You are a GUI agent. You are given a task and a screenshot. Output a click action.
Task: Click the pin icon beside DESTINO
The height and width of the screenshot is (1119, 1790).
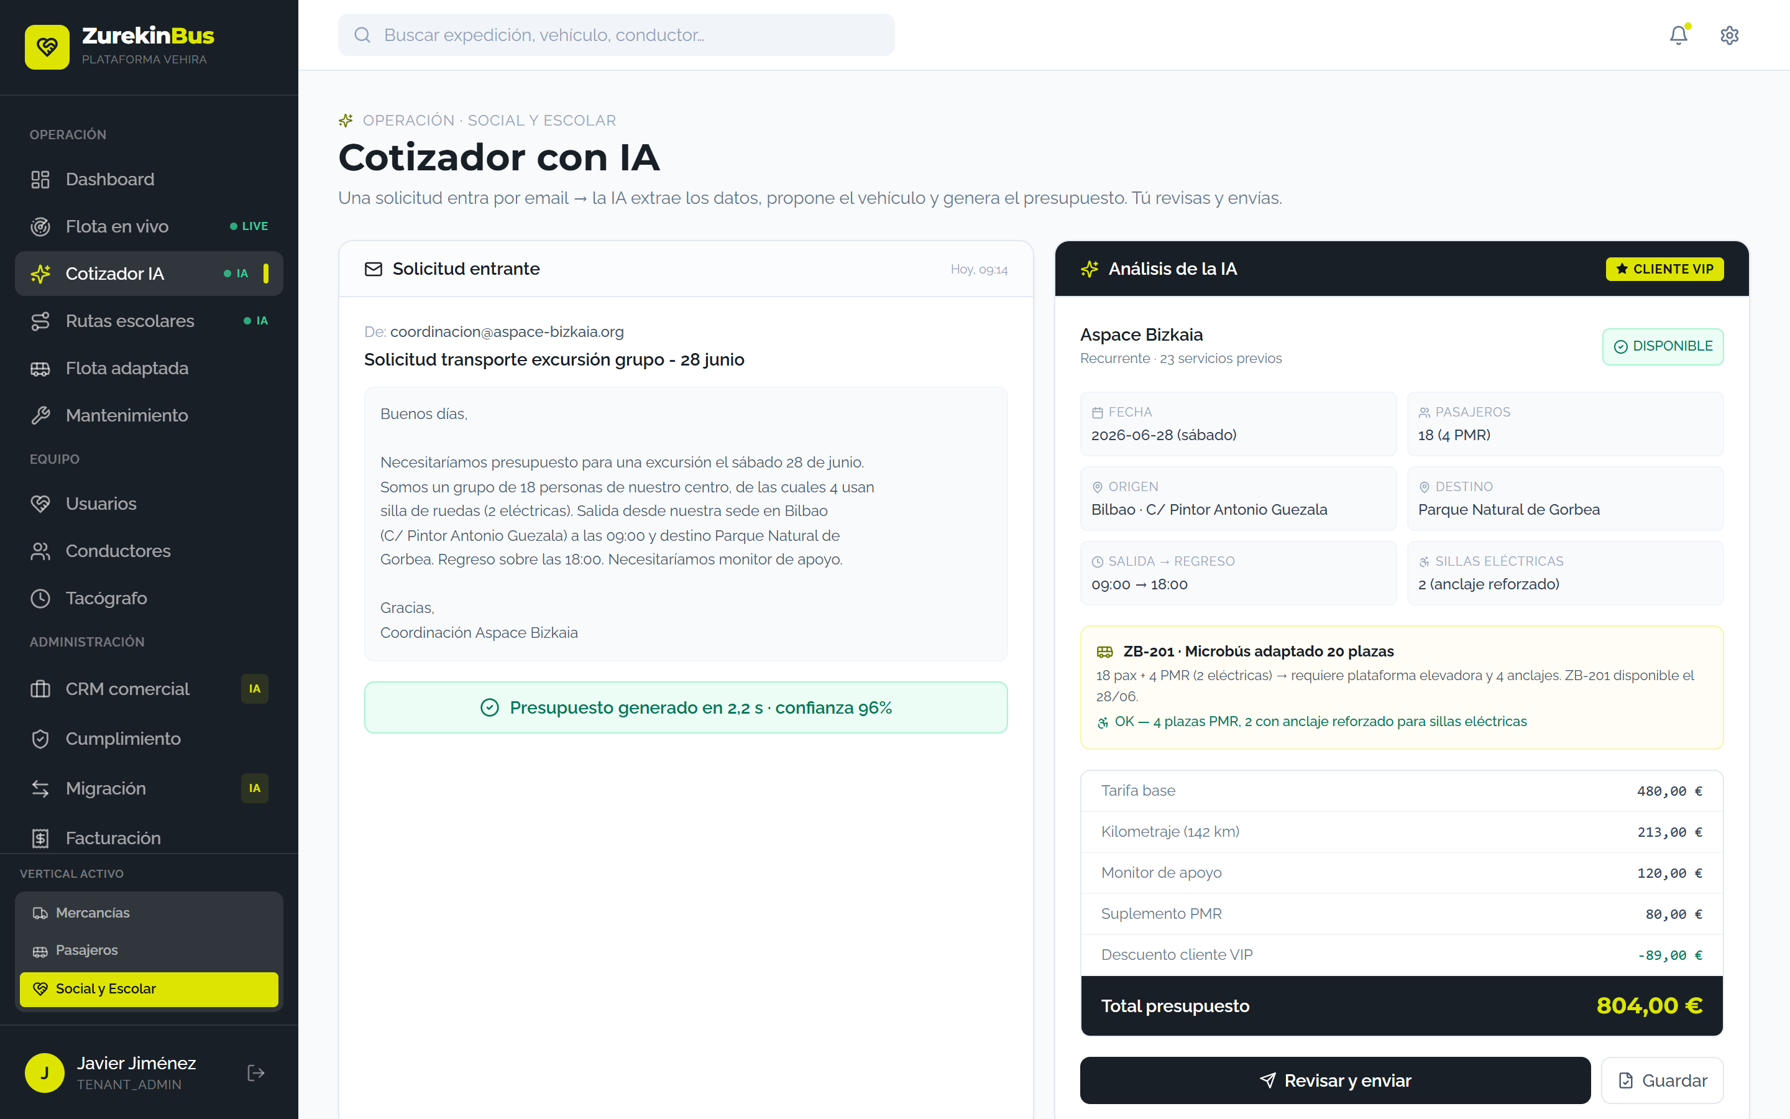tap(1424, 487)
